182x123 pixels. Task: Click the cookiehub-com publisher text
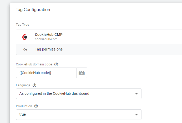(x=46, y=39)
